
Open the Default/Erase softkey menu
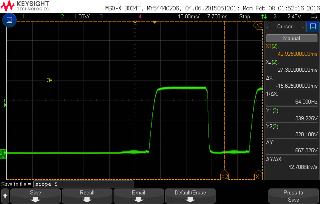[190, 196]
